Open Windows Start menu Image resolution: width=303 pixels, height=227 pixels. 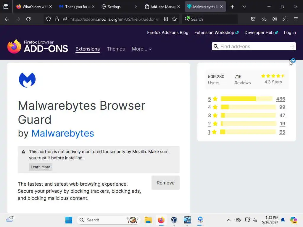(x=69, y=220)
